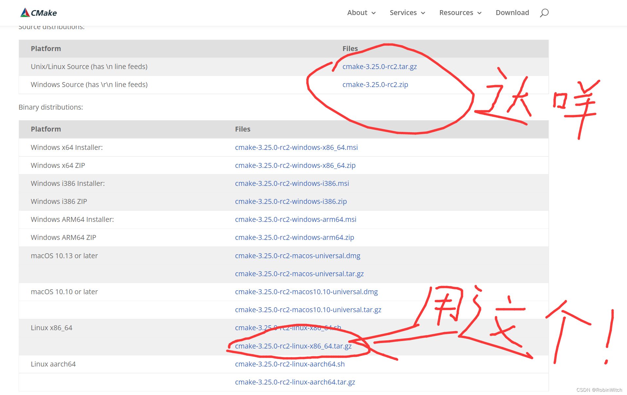Download the linux-aarch64.sh script

pyautogui.click(x=290, y=364)
